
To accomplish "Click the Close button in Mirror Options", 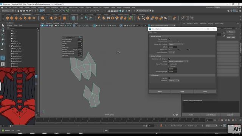I will point(205,91).
